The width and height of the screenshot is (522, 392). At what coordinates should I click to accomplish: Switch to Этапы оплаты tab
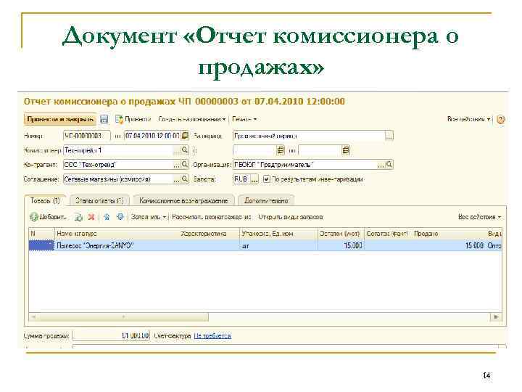pyautogui.click(x=99, y=200)
